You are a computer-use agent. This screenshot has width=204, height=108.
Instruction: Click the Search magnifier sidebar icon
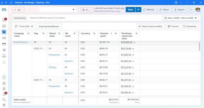[x=4, y=100]
